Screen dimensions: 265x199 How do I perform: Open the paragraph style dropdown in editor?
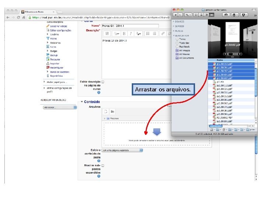116,34
